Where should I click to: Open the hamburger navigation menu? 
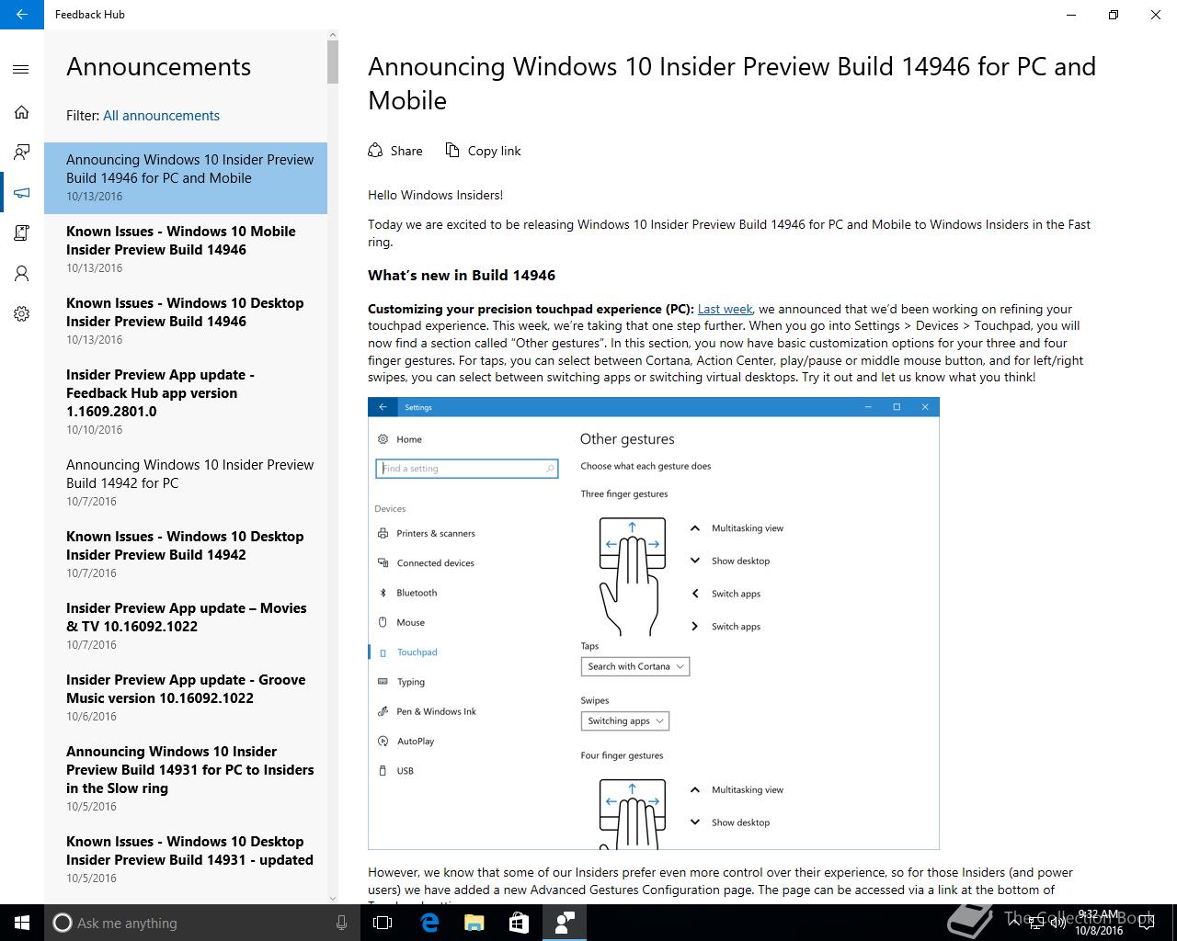pos(21,69)
